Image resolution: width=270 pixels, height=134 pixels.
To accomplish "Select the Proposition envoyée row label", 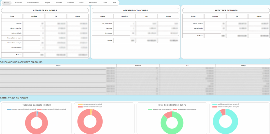I will tap(15, 43).
